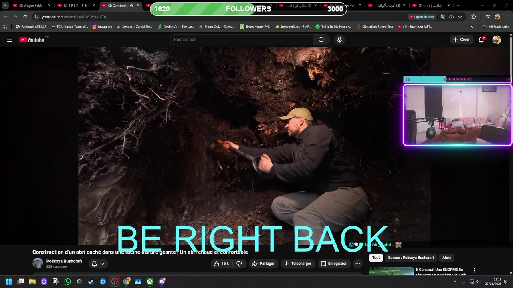The image size is (513, 288).
Task: Open Task View on taskbar
Action: (x=20, y=282)
